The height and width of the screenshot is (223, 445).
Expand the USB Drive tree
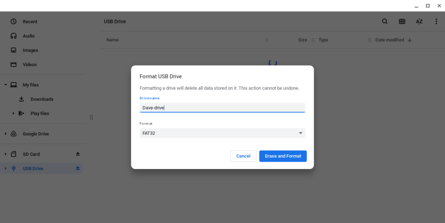[5, 168]
